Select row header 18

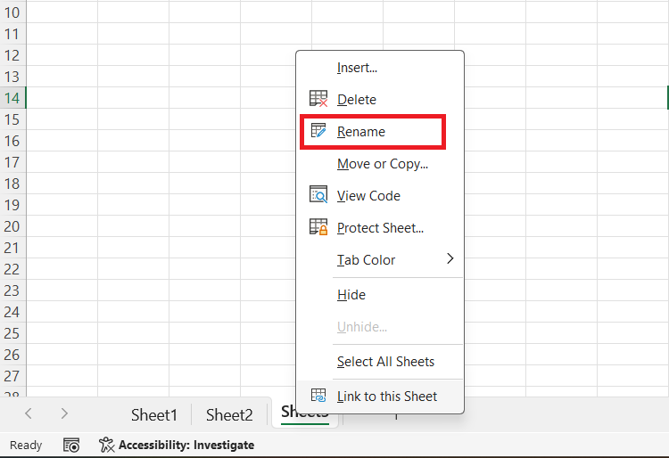point(12,184)
